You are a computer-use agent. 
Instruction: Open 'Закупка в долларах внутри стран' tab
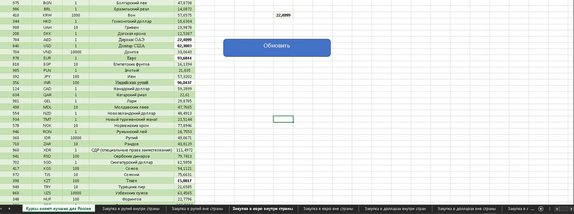[395, 209]
